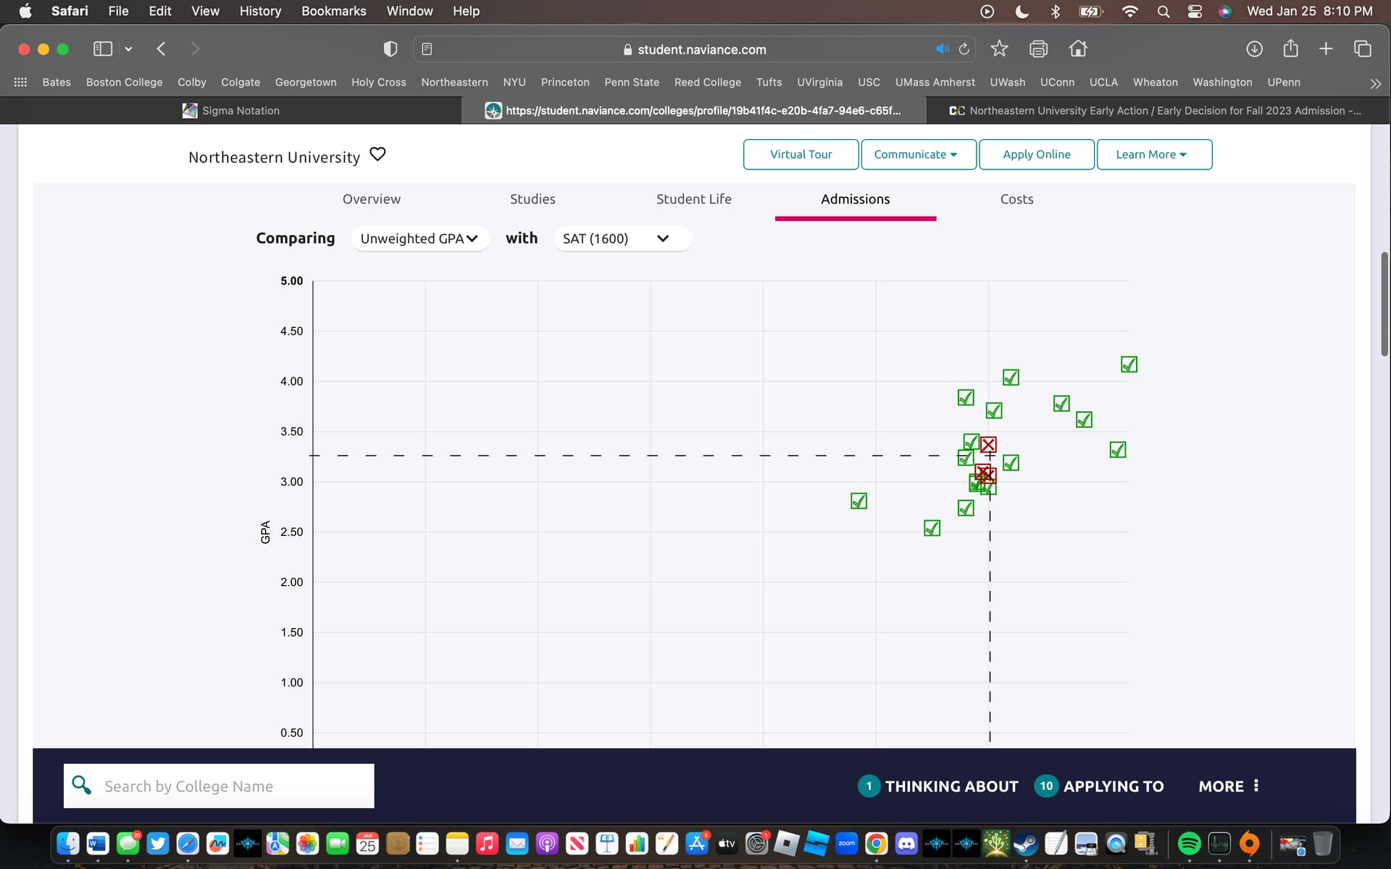1391x869 pixels.
Task: Click the student.naviance.com address bar
Action: [695, 49]
